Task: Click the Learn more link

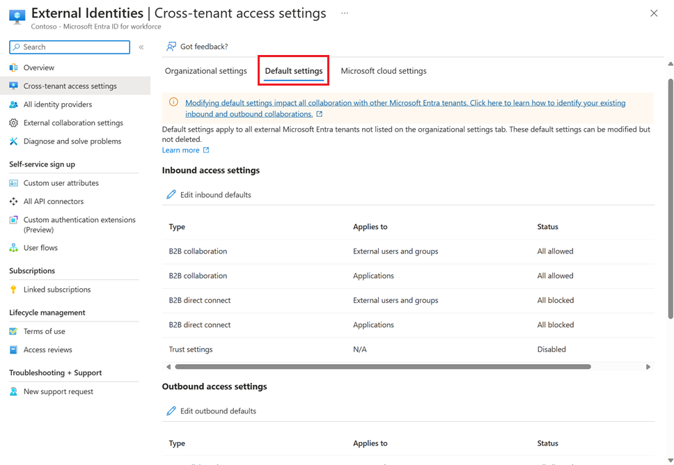Action: coord(181,150)
